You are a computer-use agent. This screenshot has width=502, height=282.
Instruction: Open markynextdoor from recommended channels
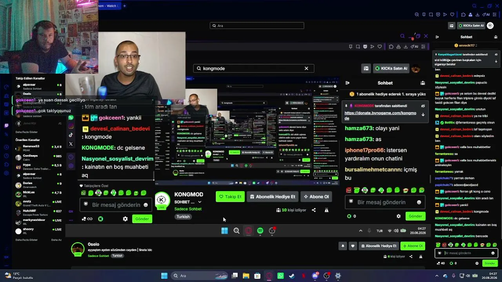click(39, 221)
